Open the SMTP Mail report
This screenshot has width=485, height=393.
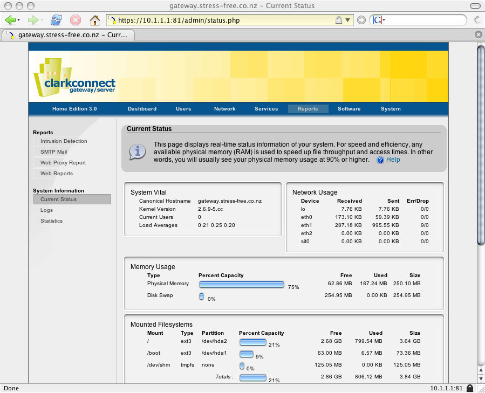click(x=53, y=152)
